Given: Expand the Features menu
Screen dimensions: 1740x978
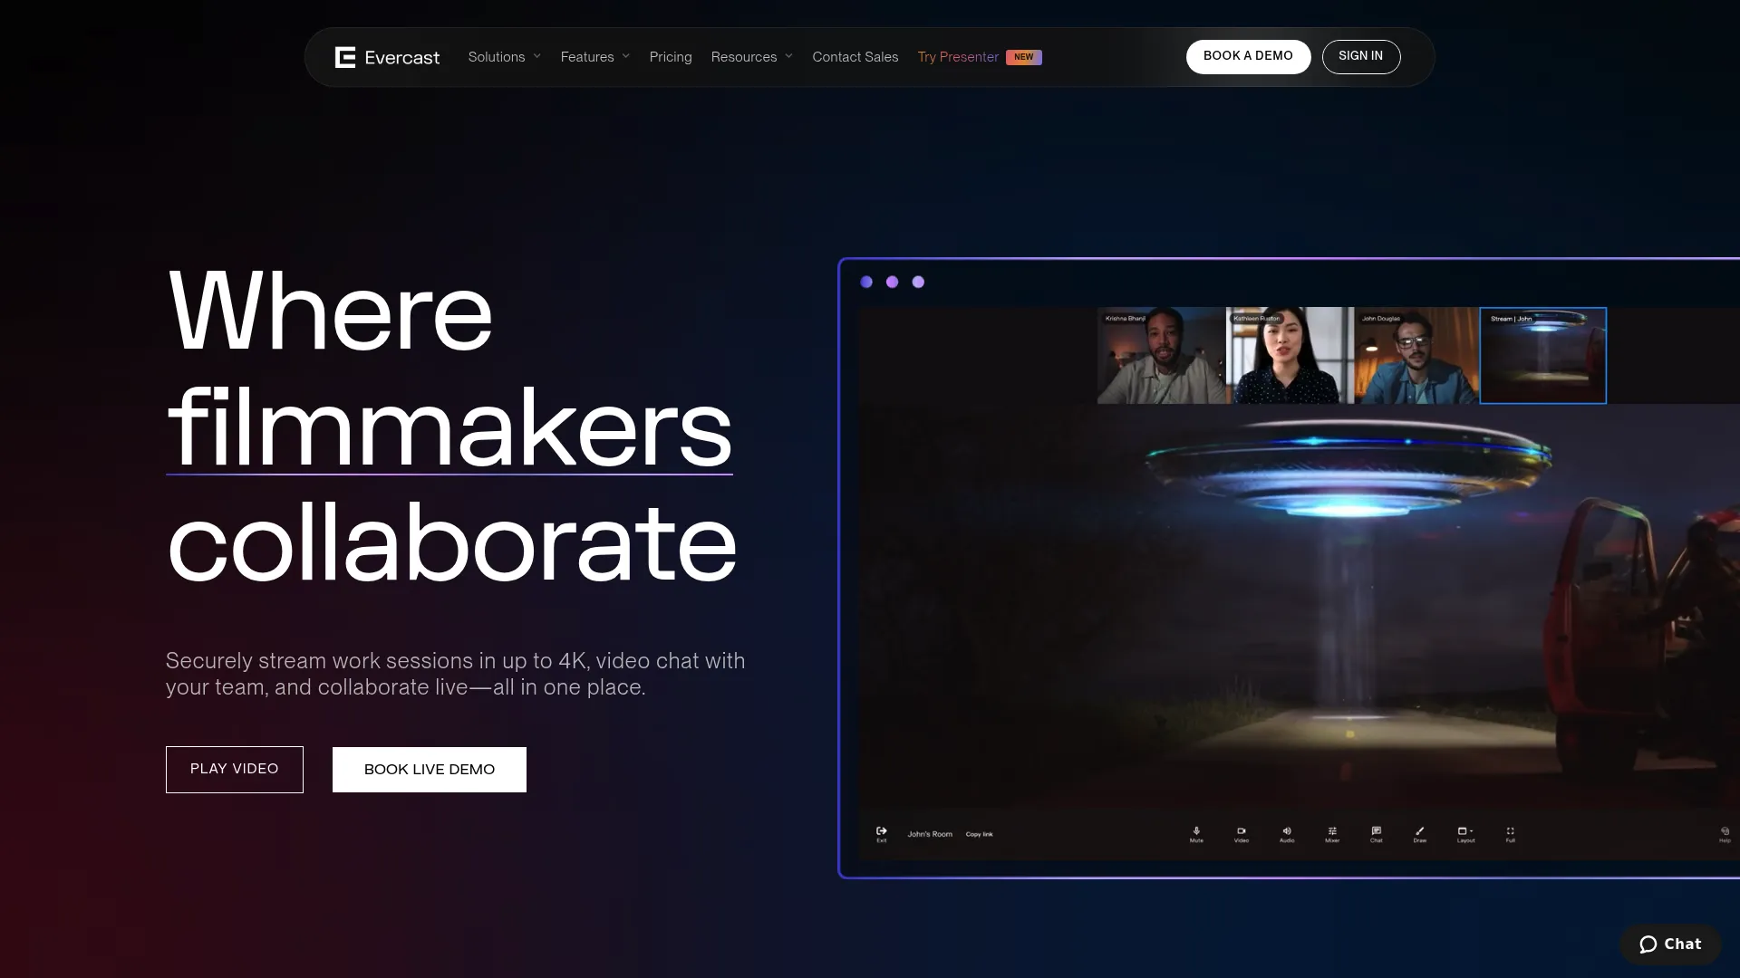Looking at the screenshot, I should (x=594, y=57).
